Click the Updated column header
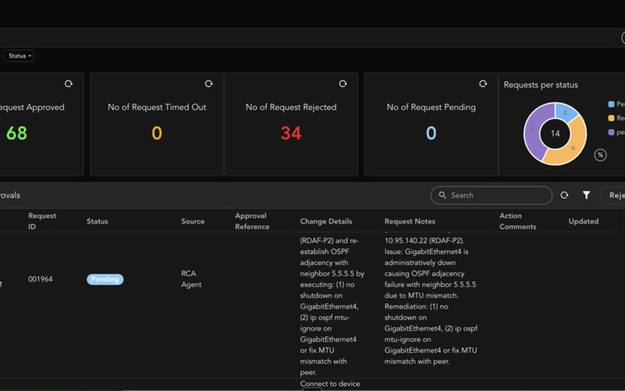 pyautogui.click(x=584, y=221)
